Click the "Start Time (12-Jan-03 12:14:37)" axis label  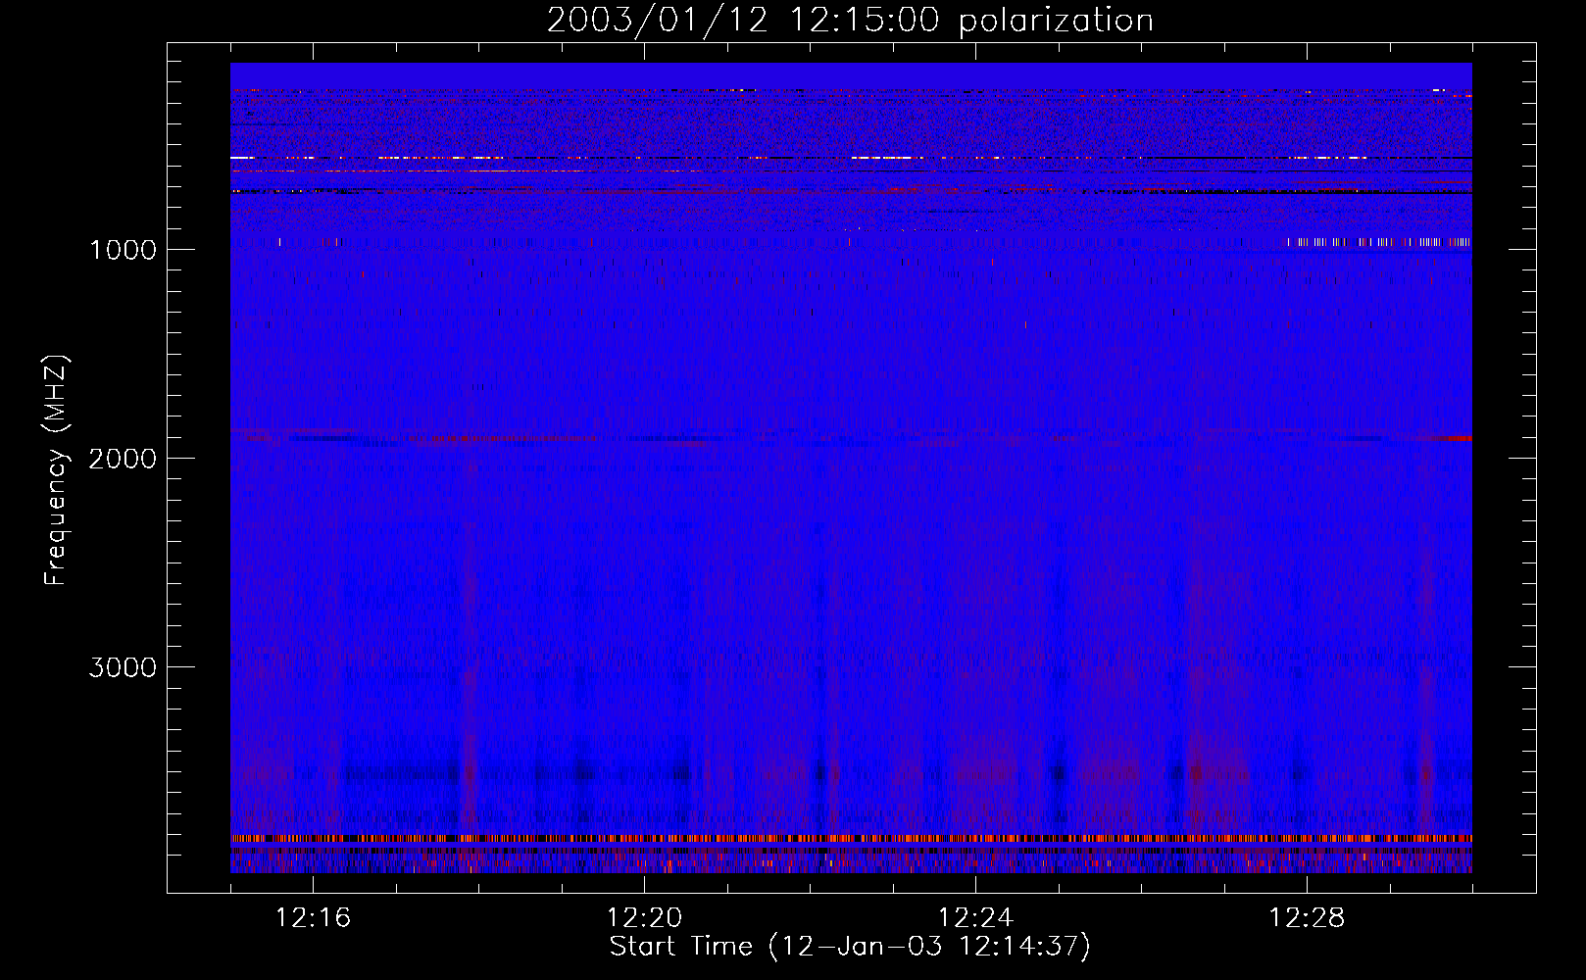[x=850, y=947]
